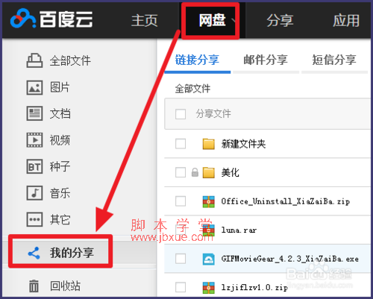Click the GIFMovieGear_4.2.3_XiaZaiBa.exe file name
373x299 pixels.
click(x=290, y=259)
